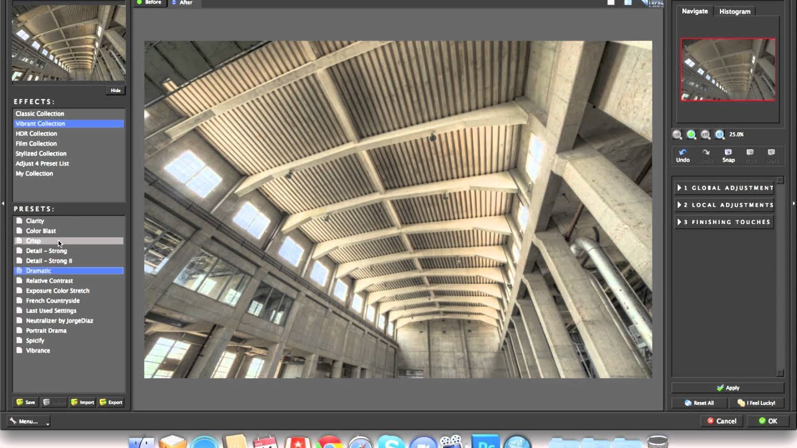Screen dimensions: 797x448
Task: Collapse the left panel arrow handle
Action: 3,203
